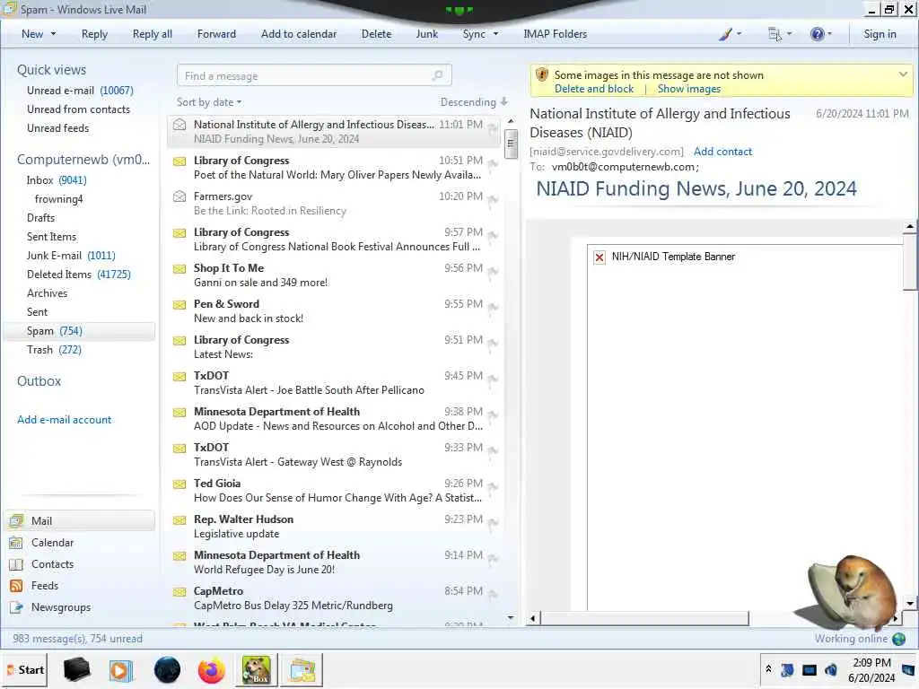Screen dimensions: 919x689
Task: Show hidden system tray icons
Action: (x=768, y=669)
